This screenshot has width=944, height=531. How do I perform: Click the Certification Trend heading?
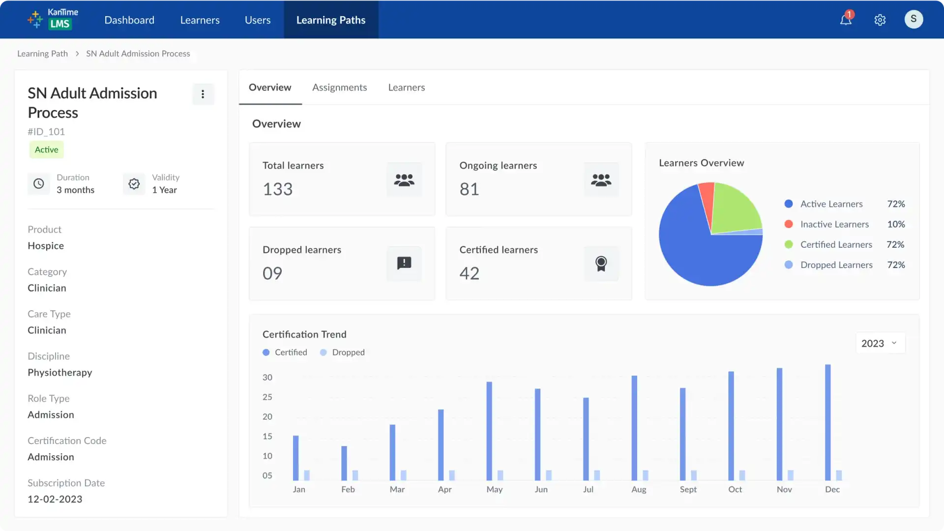(x=304, y=334)
